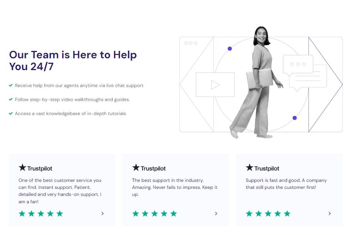Image resolution: width=351 pixels, height=235 pixels.
Task: Click the Trustpilot star logo on first review
Action: (22, 168)
